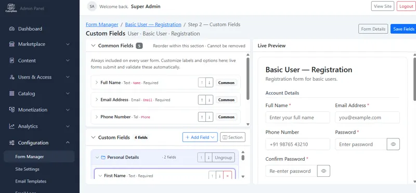This screenshot has width=416, height=193.
Task: Move Email Address field up
Action: (x=202, y=100)
